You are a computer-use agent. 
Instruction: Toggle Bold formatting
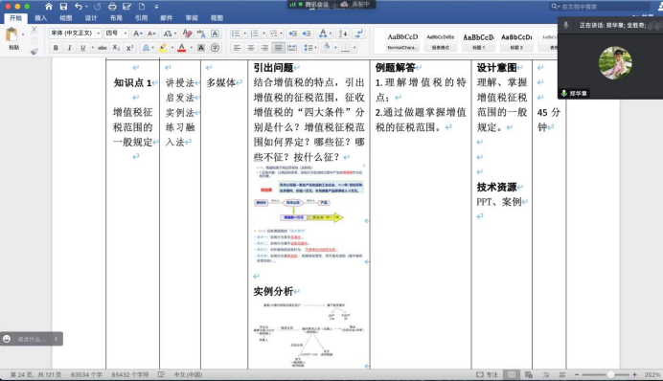tap(56, 48)
